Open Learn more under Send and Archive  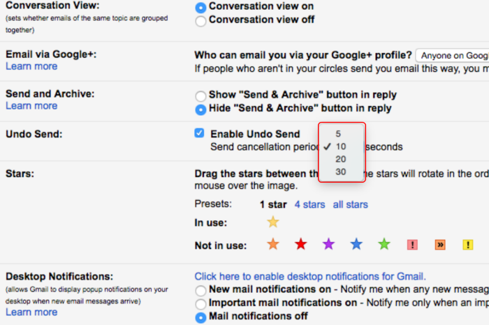point(31,106)
